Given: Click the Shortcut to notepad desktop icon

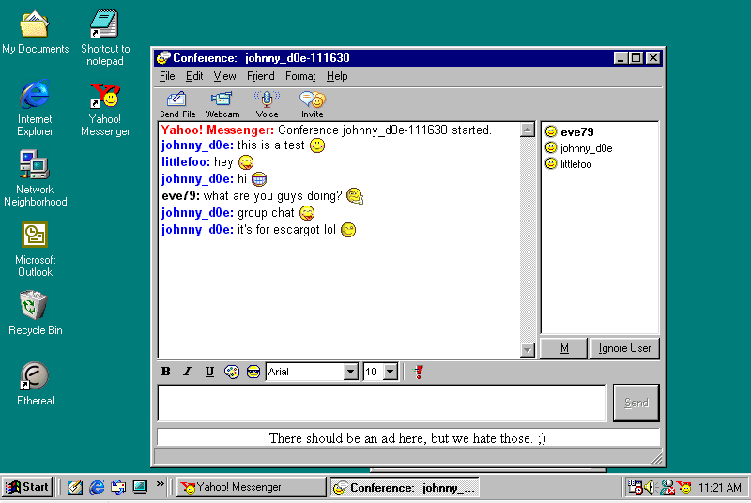Looking at the screenshot, I should click(x=105, y=38).
